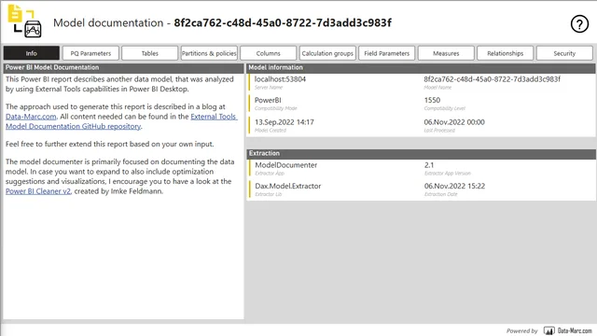Select server name value localhost:53804
Viewport: 597px width, 336px height.
[280, 79]
